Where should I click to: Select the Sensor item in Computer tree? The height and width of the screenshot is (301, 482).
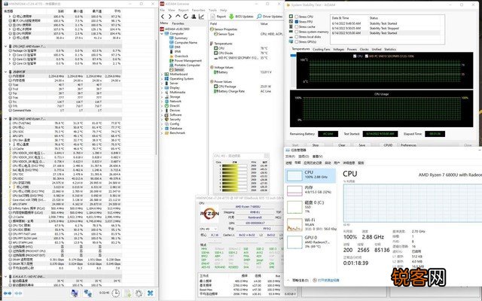pos(179,68)
